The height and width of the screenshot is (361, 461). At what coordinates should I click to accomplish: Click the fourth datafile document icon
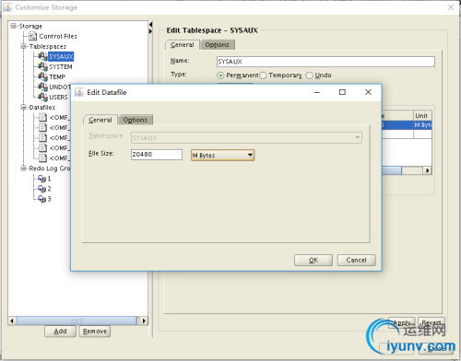[x=42, y=147]
